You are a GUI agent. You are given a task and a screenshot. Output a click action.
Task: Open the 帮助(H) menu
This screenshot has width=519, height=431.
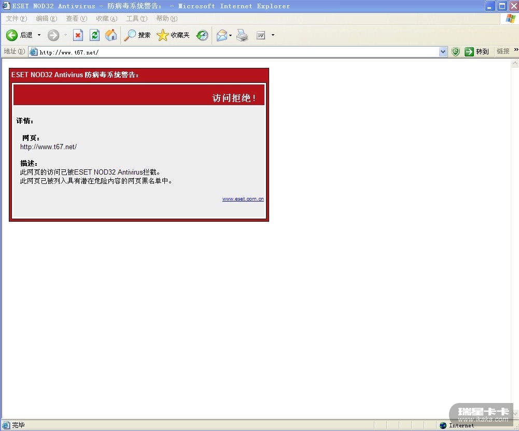[x=167, y=19]
